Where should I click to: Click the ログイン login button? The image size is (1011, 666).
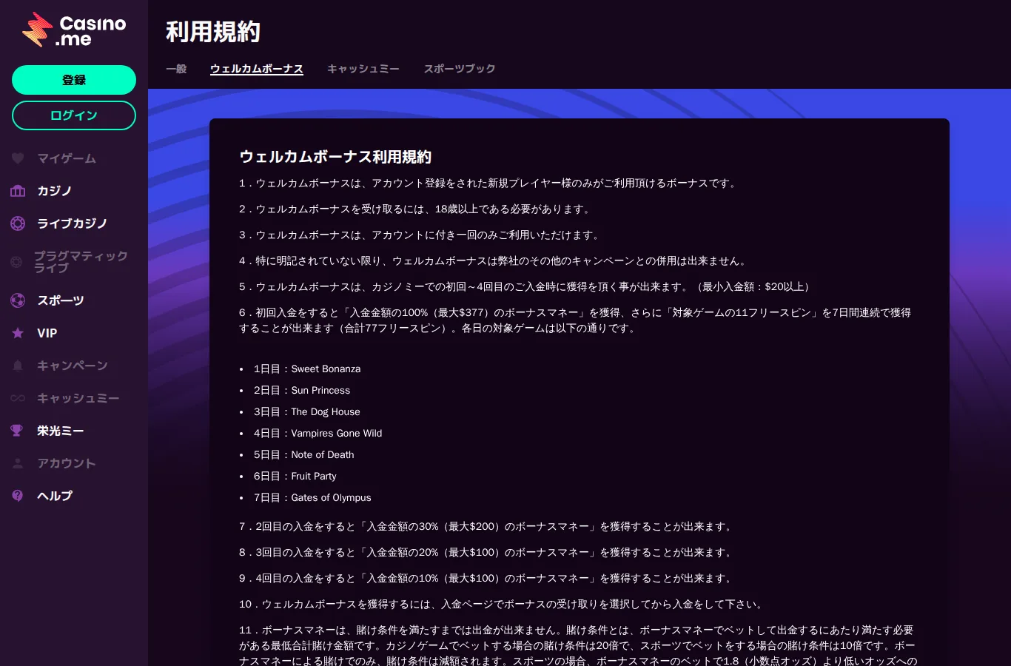(74, 115)
